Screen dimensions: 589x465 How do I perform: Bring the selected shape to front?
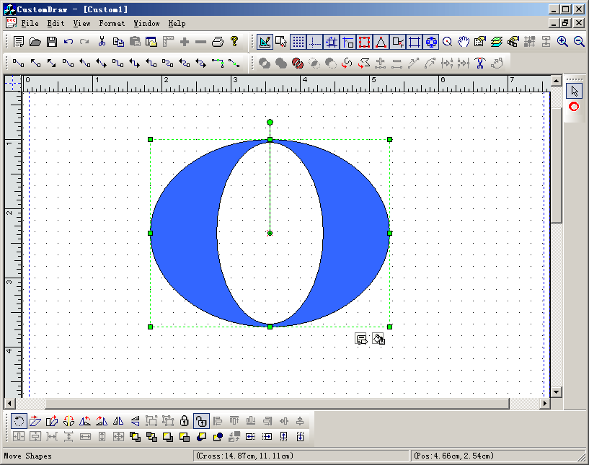tap(135, 437)
